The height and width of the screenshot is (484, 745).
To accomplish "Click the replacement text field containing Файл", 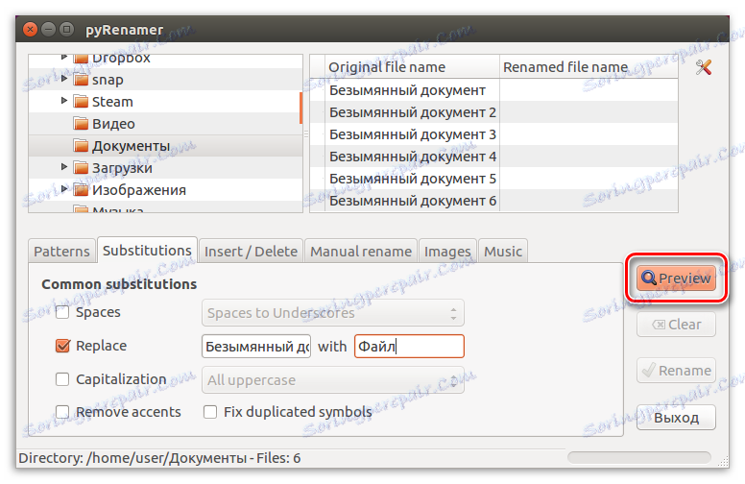I will click(409, 346).
